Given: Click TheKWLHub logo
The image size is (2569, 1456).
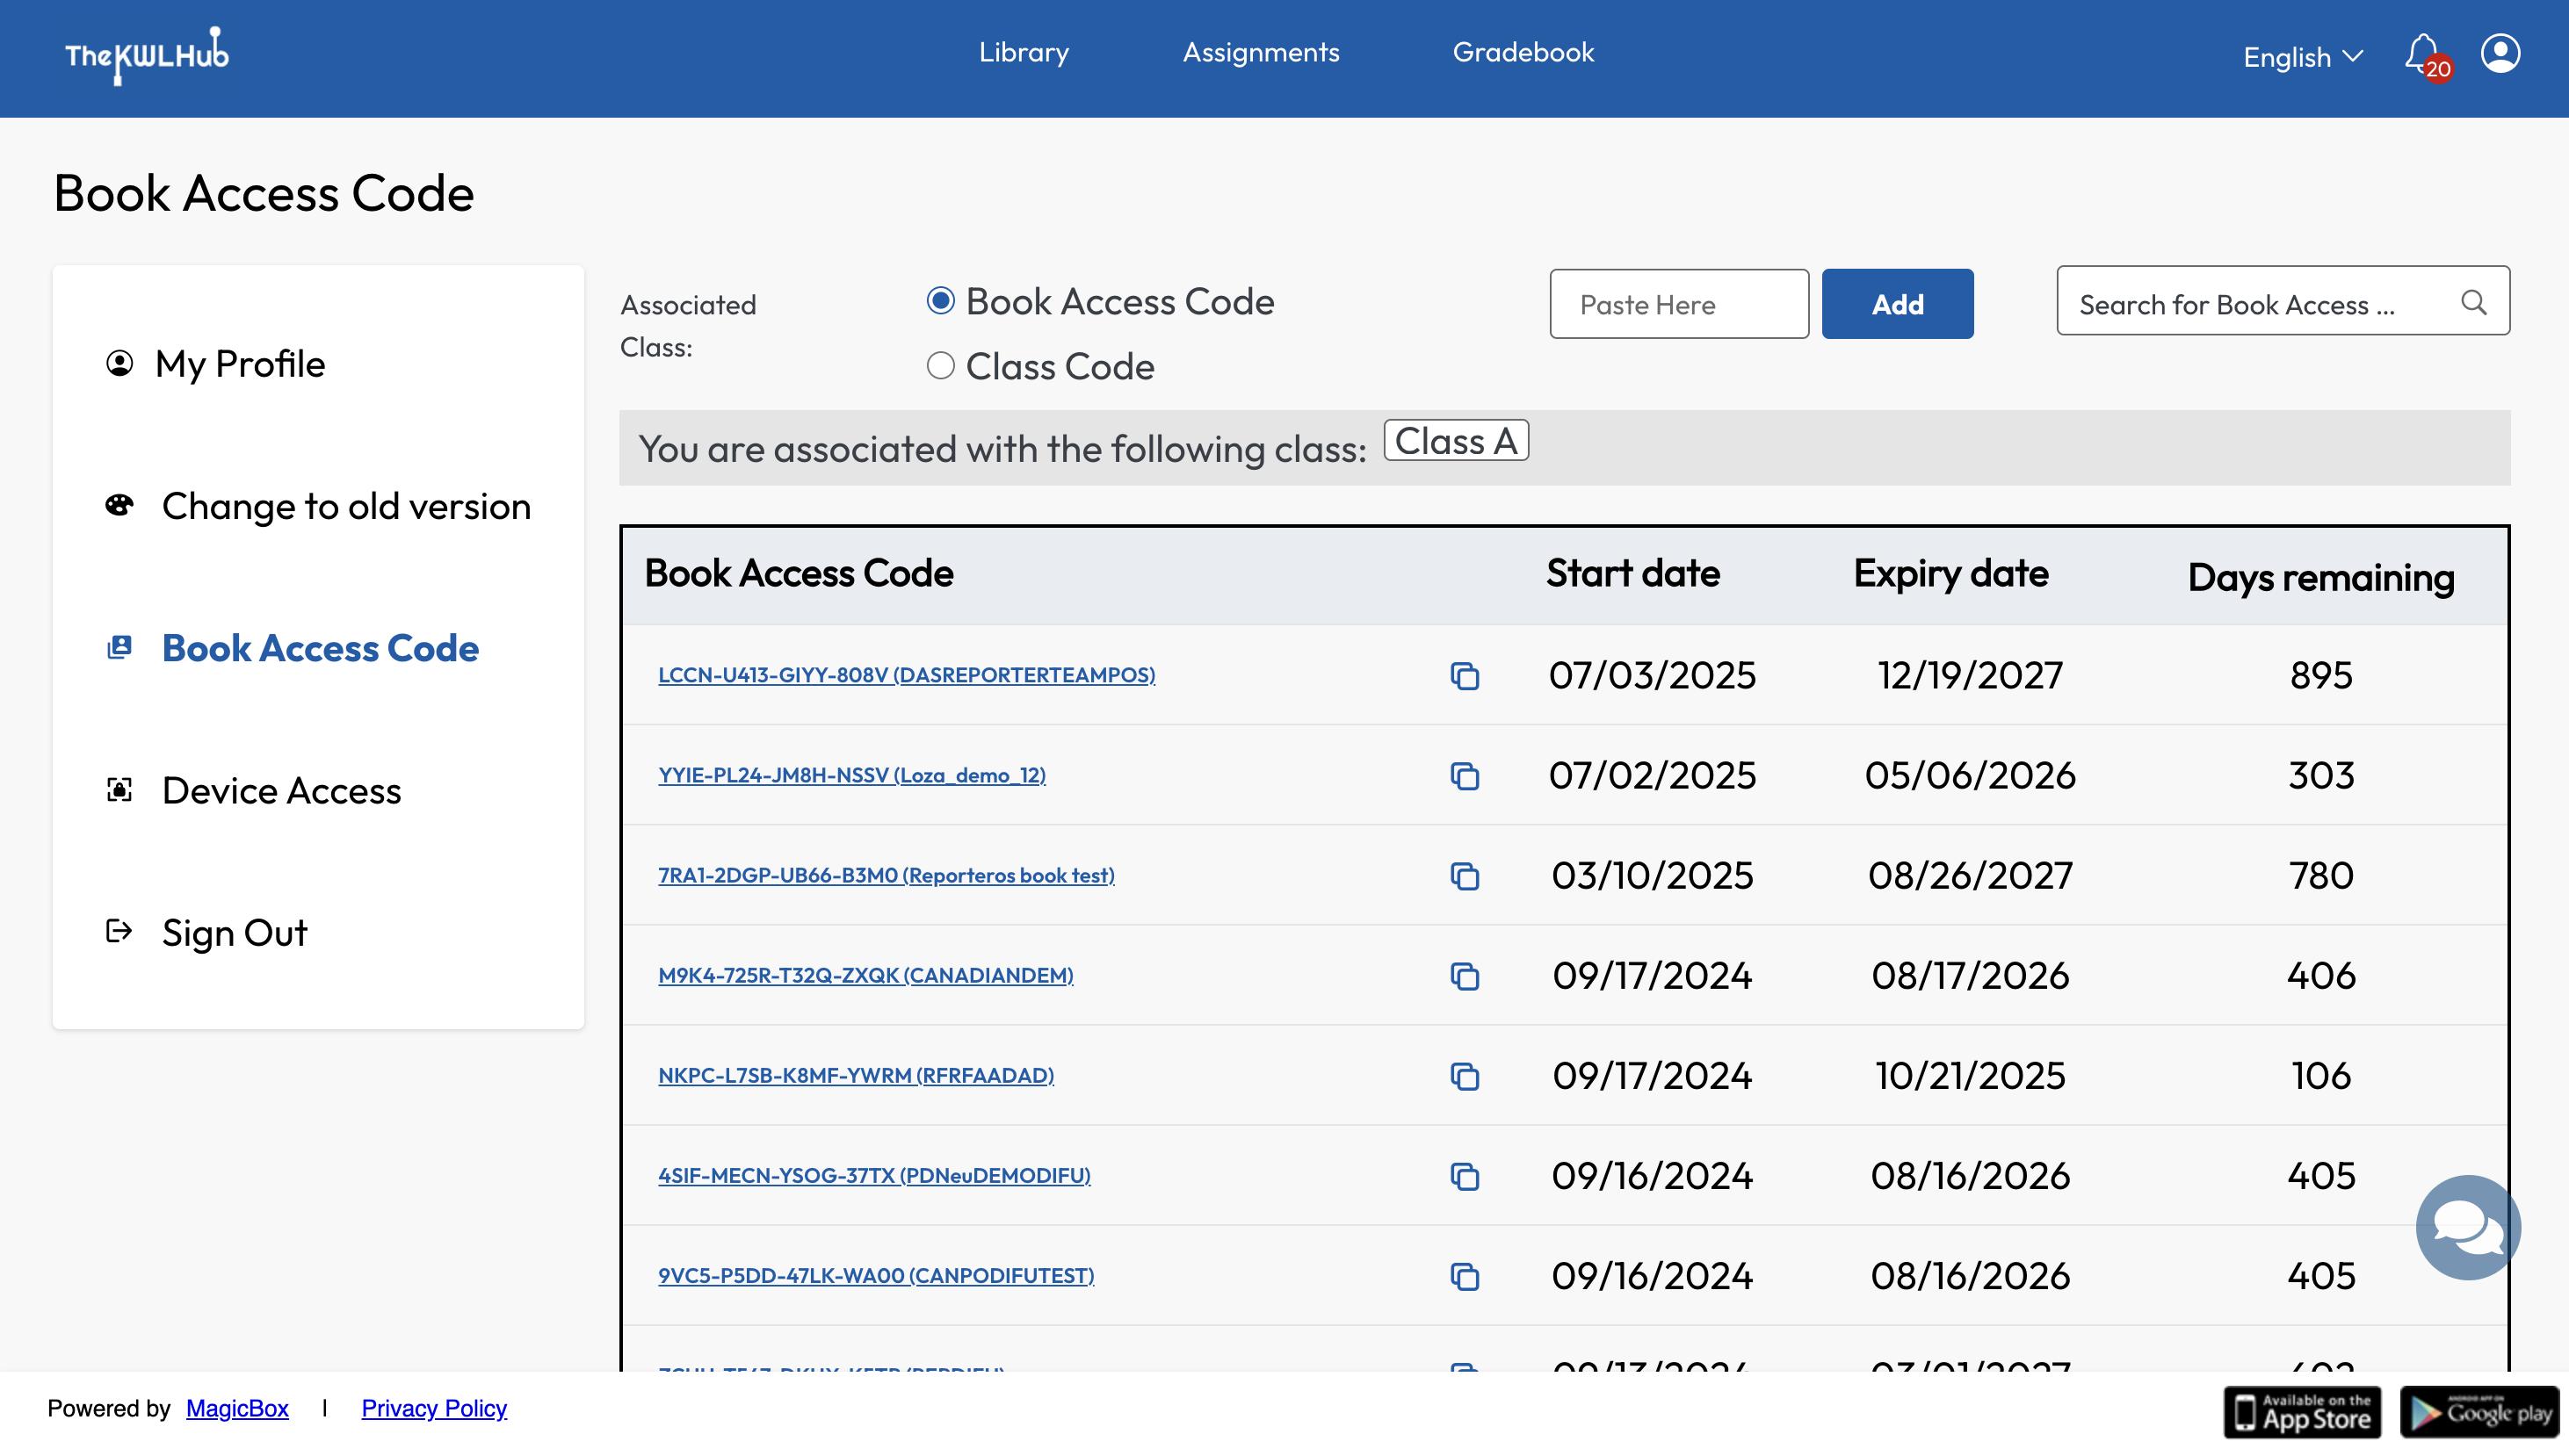Looking at the screenshot, I should [x=147, y=56].
